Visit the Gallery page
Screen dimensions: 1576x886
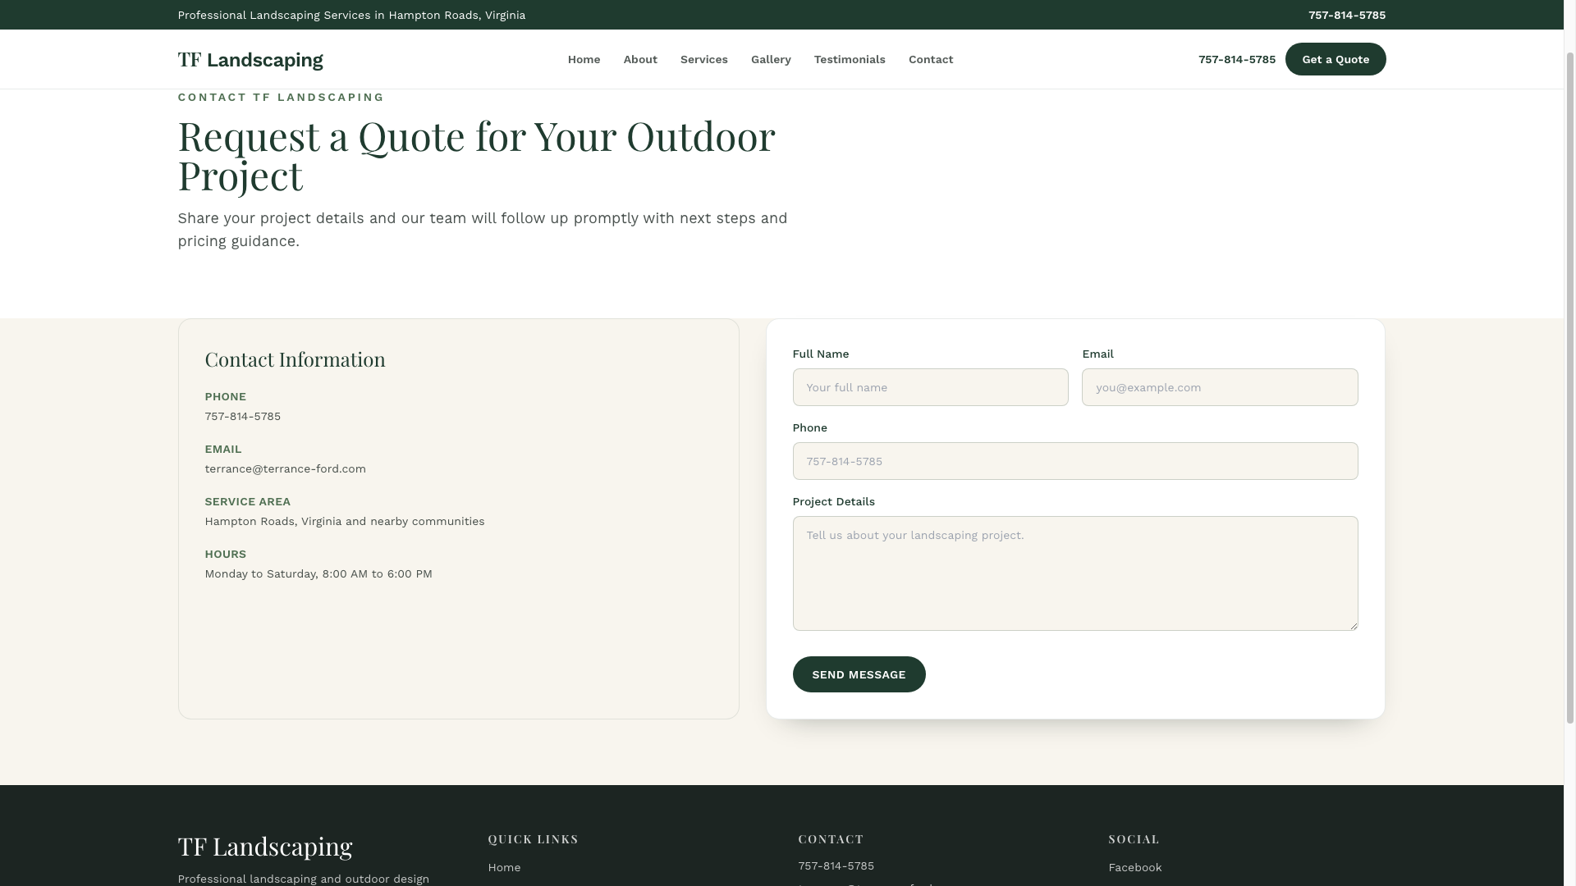point(770,59)
